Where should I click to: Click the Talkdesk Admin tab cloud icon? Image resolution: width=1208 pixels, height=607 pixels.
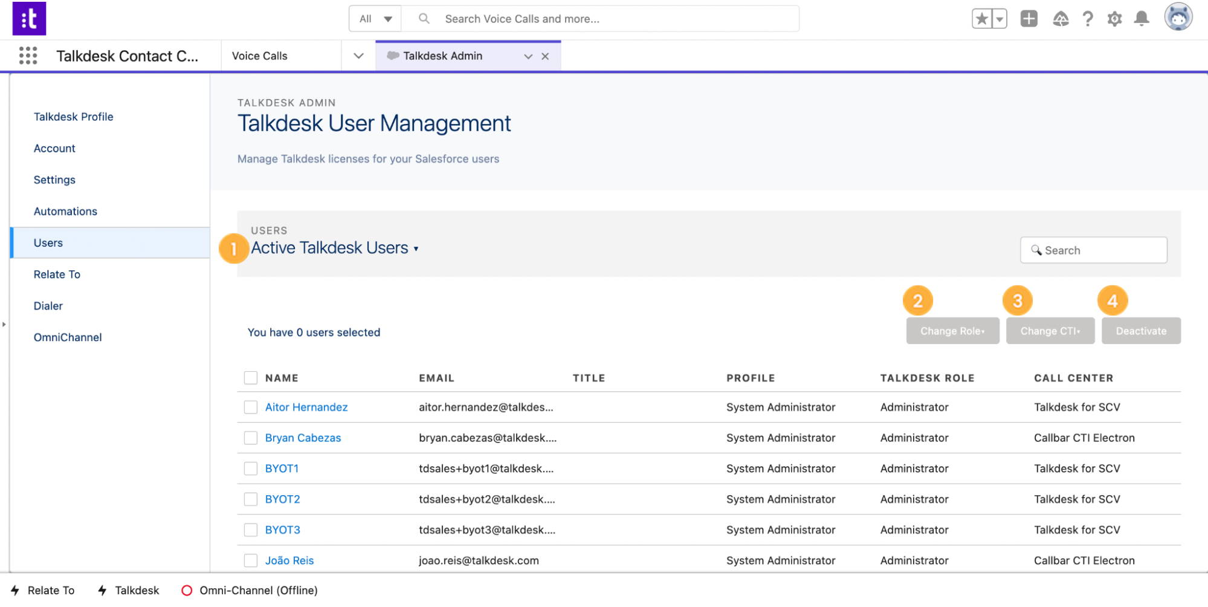(x=393, y=56)
